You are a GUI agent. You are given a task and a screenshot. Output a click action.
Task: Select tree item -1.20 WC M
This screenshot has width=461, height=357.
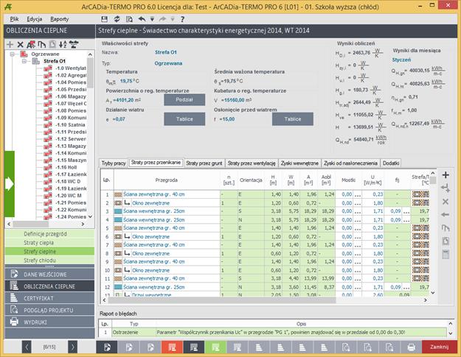tap(69, 195)
